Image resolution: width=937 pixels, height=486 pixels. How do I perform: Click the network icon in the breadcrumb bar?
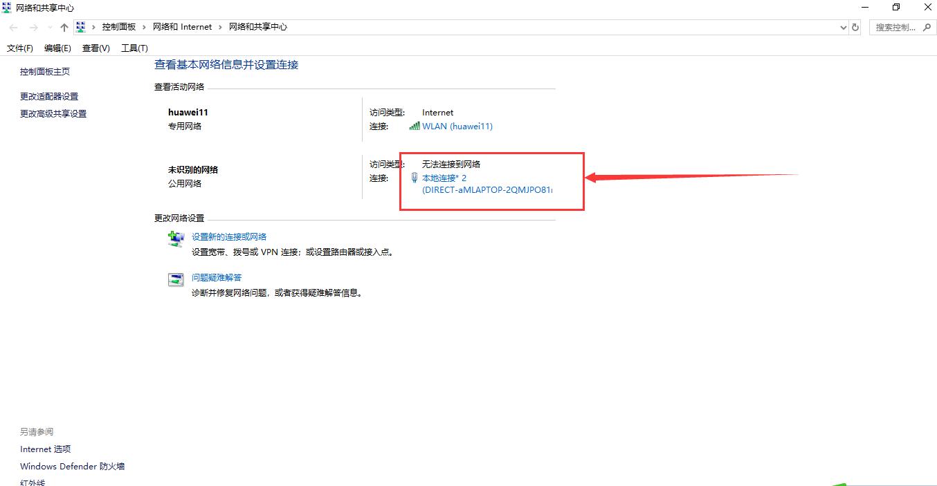(x=80, y=27)
